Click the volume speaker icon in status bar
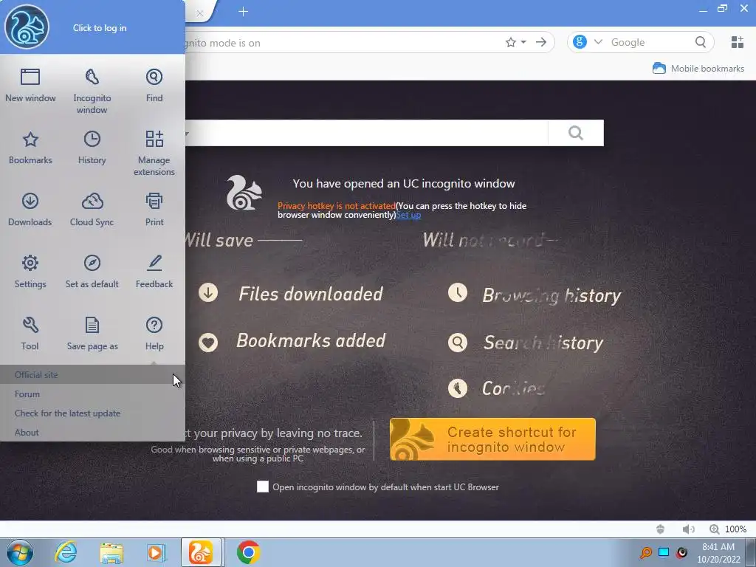 tap(689, 529)
